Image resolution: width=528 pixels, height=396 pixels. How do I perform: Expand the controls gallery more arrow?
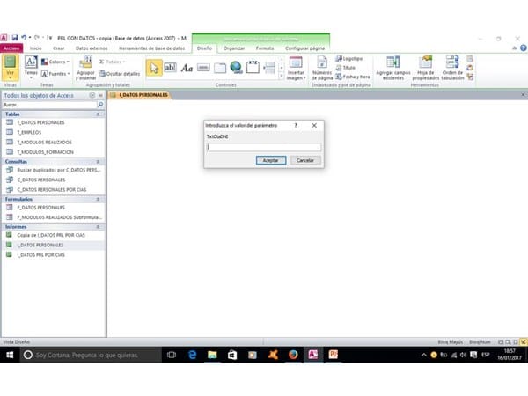[282, 77]
